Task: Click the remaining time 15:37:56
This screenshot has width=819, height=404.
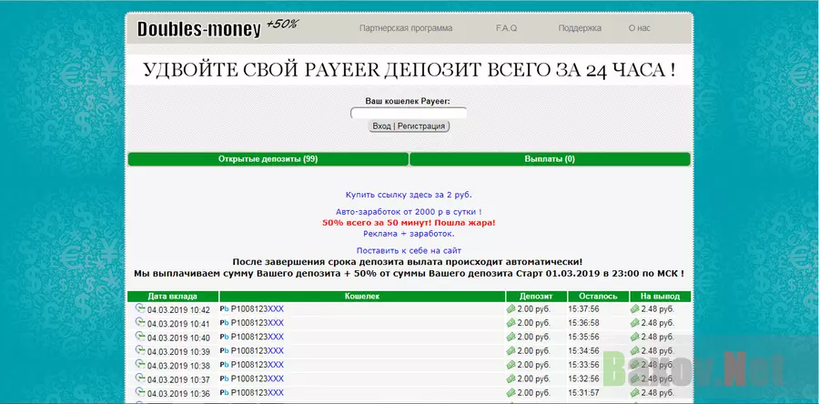Action: 584,309
